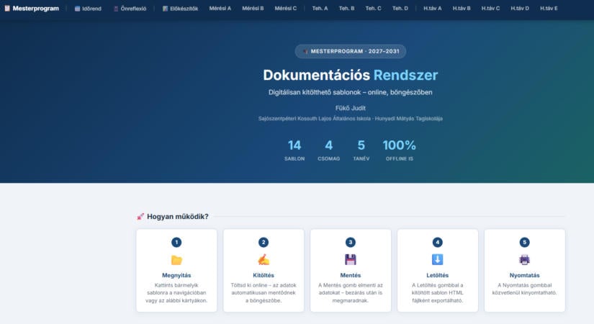Open the Önreflexió nav item

[x=130, y=9]
